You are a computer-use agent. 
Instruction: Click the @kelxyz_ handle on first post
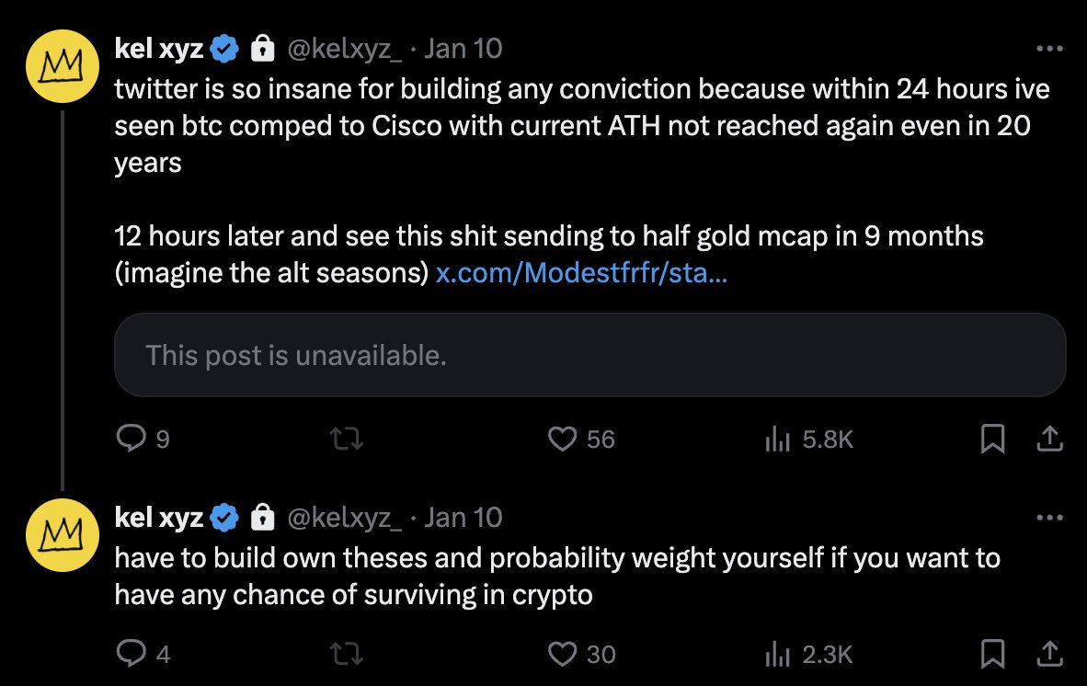tap(346, 48)
